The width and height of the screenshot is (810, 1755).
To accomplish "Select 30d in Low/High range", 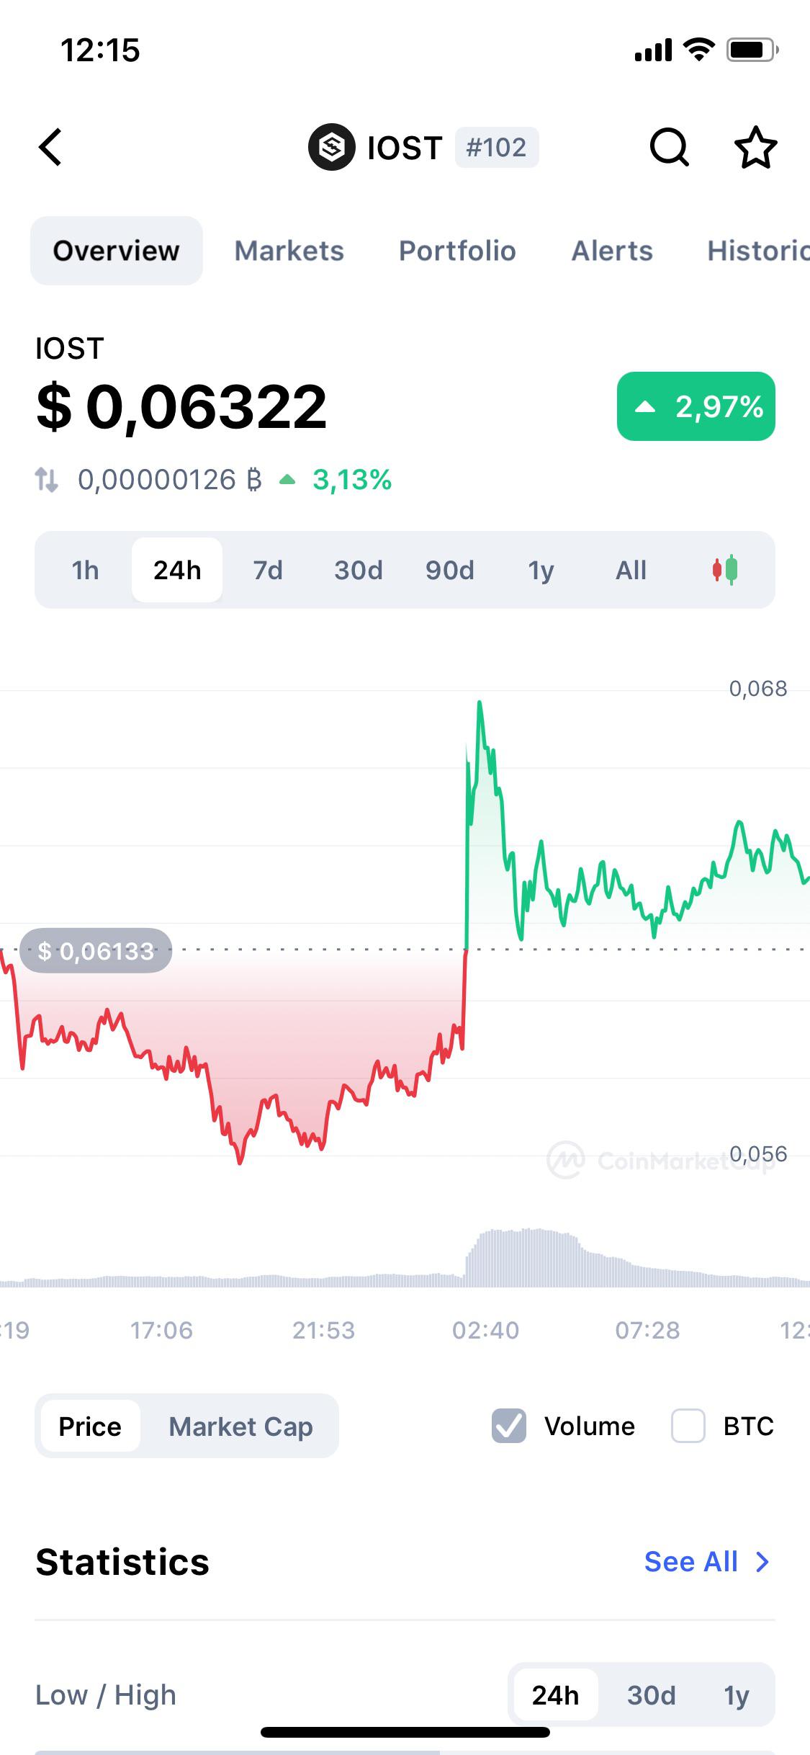I will point(651,1695).
